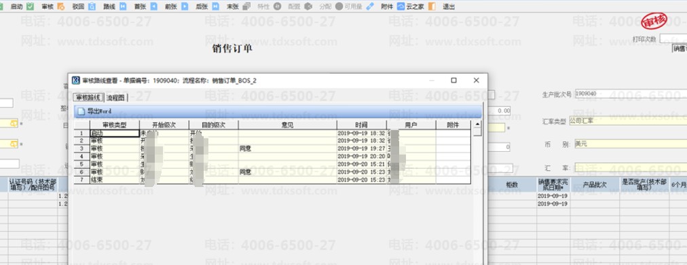
Task: Click the 导出Word export button
Action: point(94,111)
